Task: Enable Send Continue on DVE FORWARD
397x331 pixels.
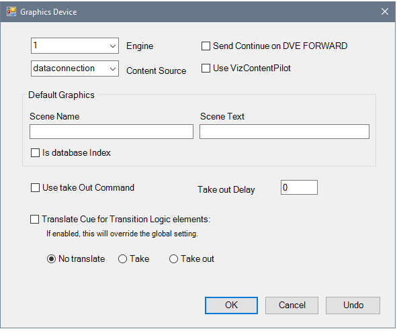Action: 206,46
